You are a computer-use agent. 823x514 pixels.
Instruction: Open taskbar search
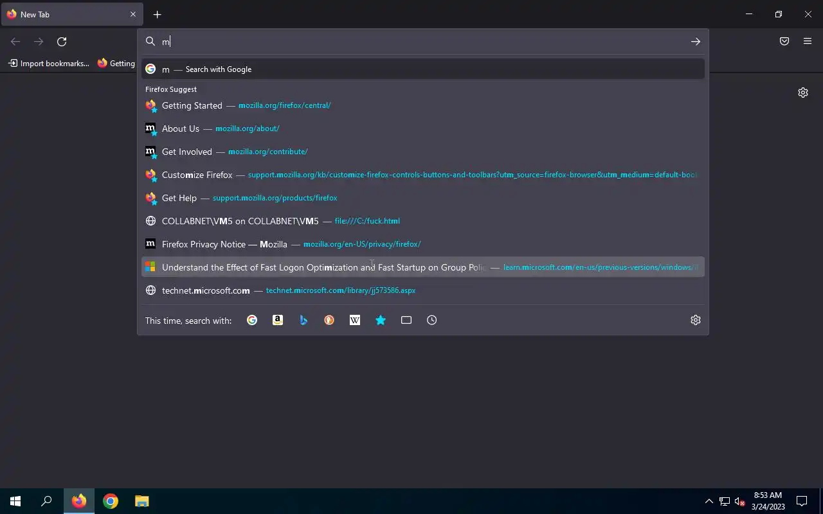(x=46, y=501)
